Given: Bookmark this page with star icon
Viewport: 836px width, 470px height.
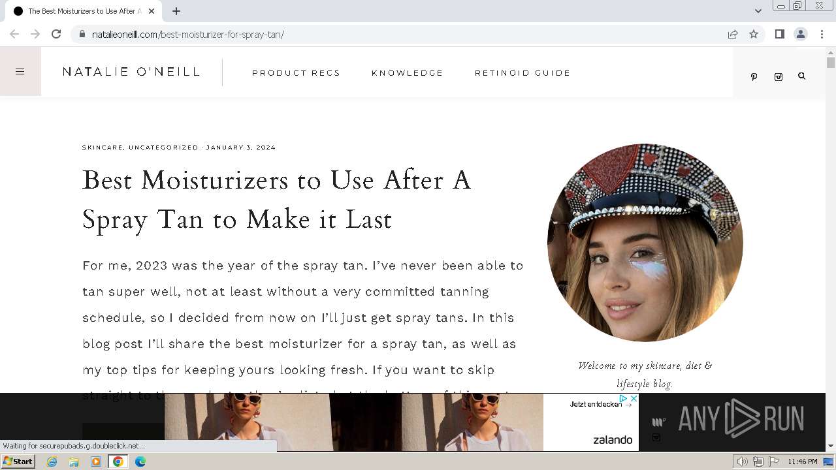Looking at the screenshot, I should (x=754, y=34).
